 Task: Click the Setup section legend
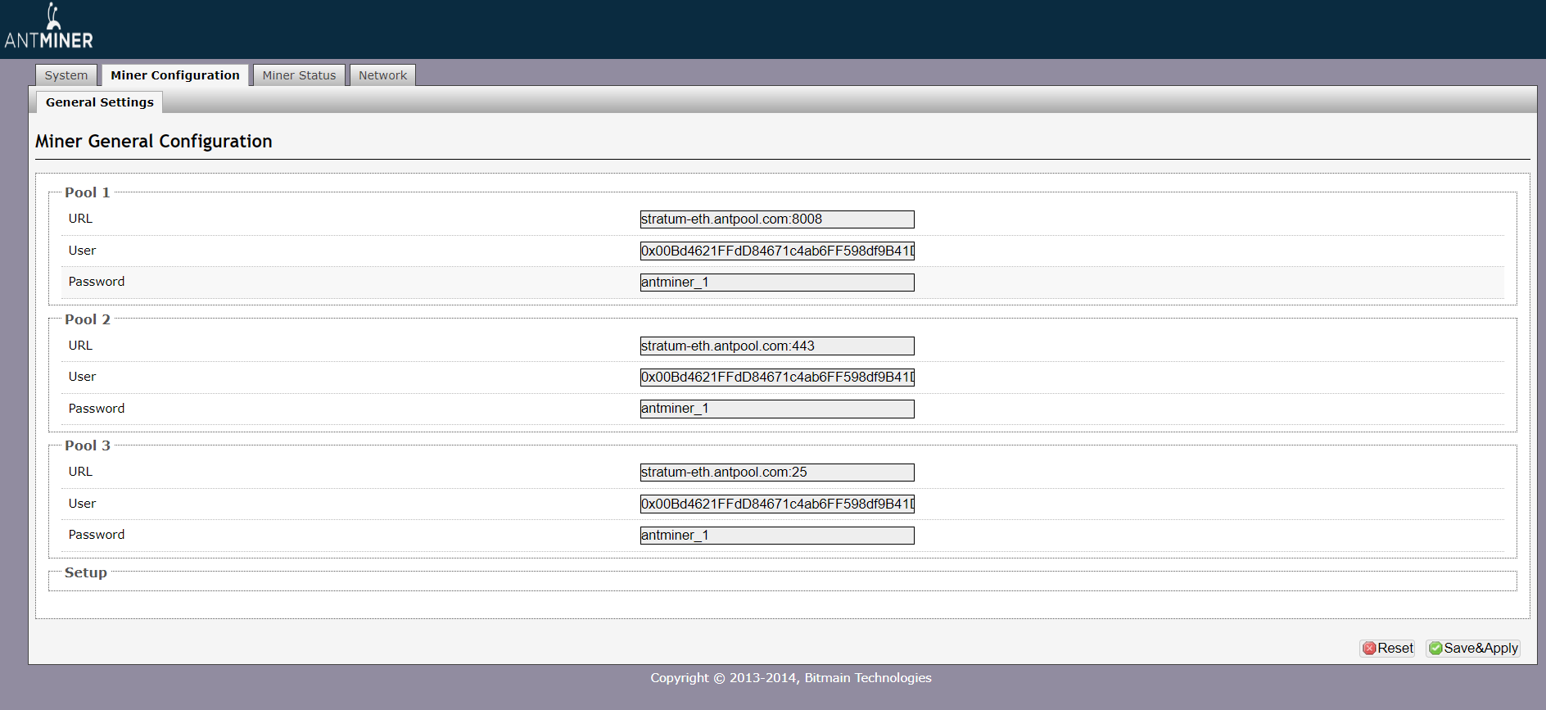coord(86,572)
